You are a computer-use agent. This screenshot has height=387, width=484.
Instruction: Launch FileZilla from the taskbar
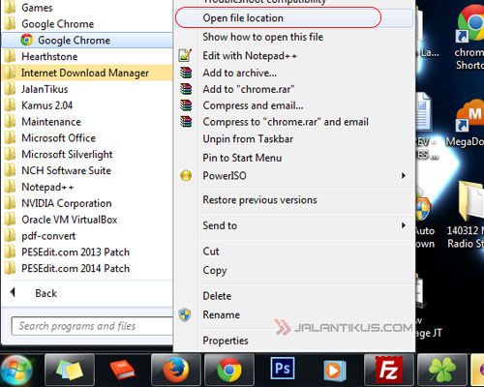point(389,370)
